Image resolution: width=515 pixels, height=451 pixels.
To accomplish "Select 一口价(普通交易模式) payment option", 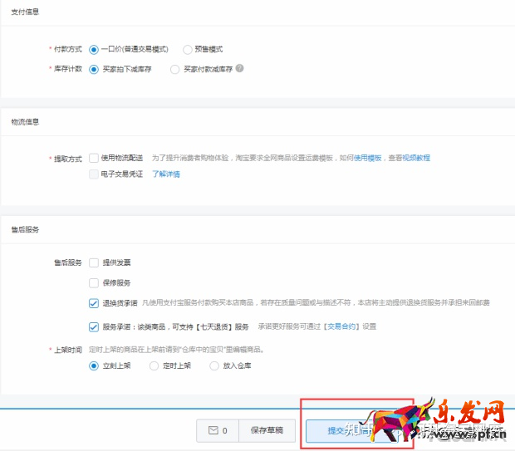I will pos(94,49).
